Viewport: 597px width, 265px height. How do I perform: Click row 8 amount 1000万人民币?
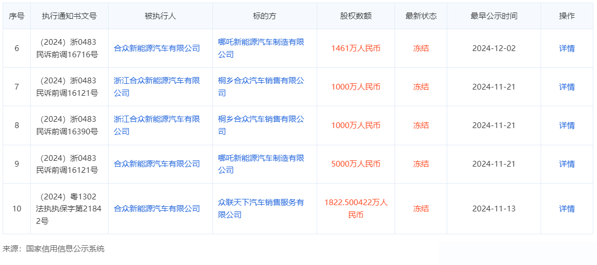[x=355, y=125]
